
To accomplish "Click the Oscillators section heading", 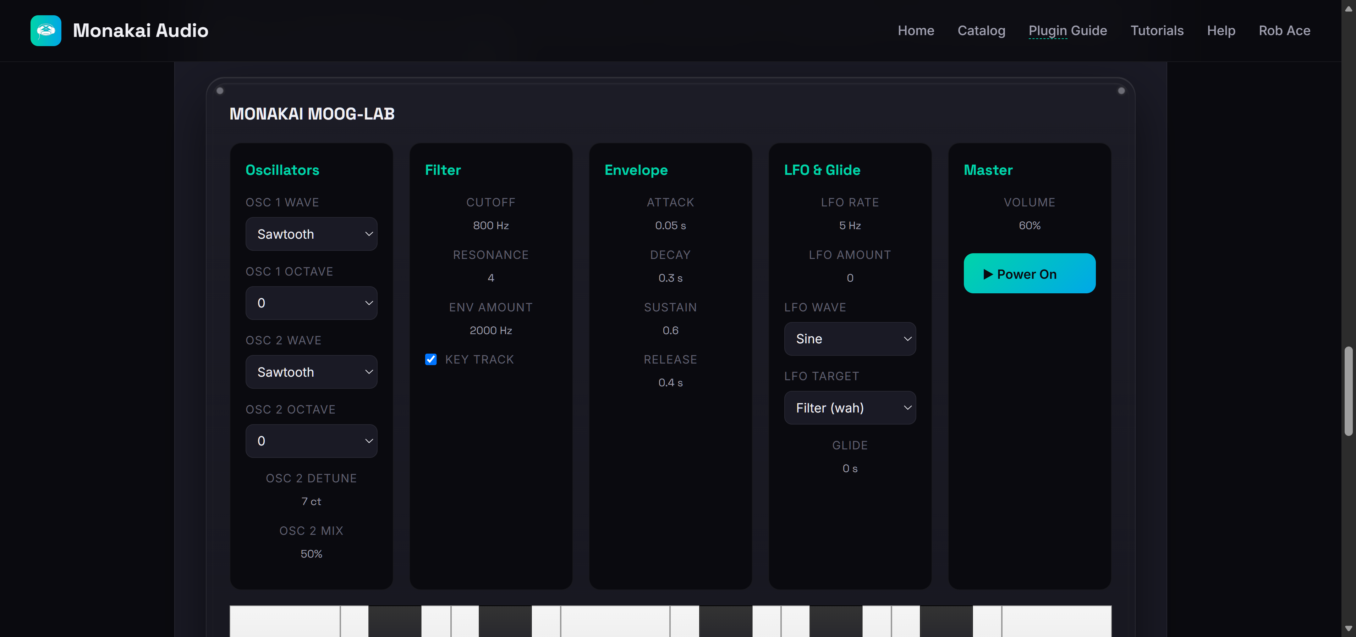I will 282,170.
